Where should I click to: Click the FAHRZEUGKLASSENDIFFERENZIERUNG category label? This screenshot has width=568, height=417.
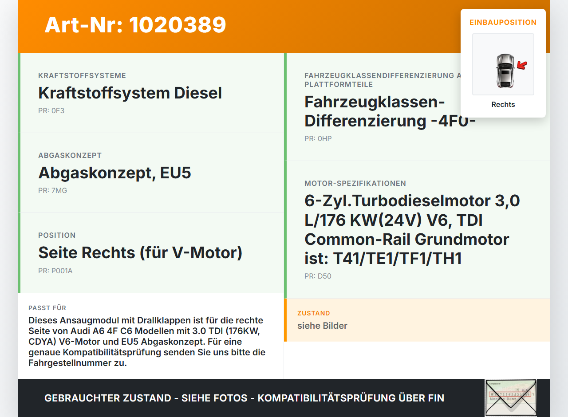point(383,80)
